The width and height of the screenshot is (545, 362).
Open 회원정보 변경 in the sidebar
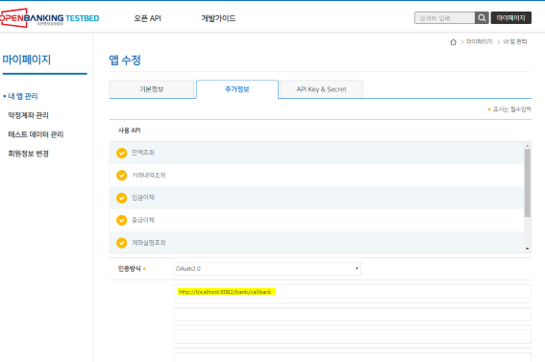pyautogui.click(x=28, y=154)
